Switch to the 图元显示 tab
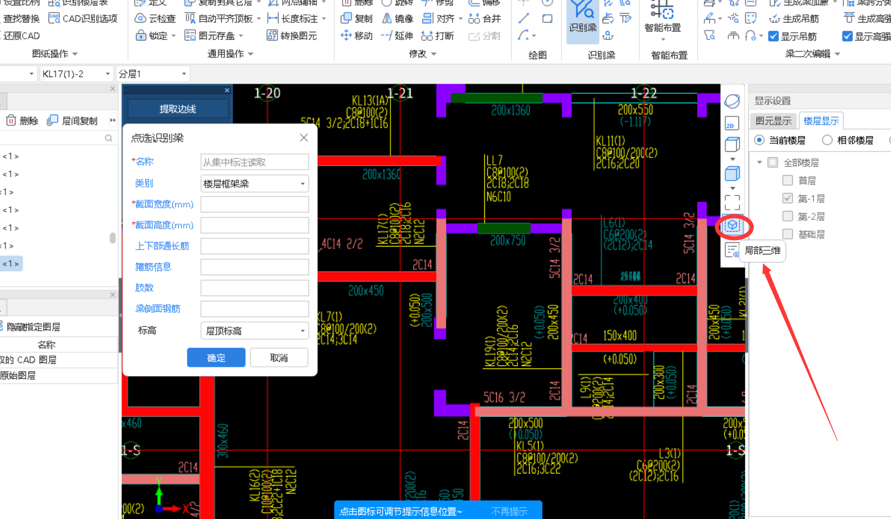This screenshot has width=891, height=519. click(x=773, y=121)
